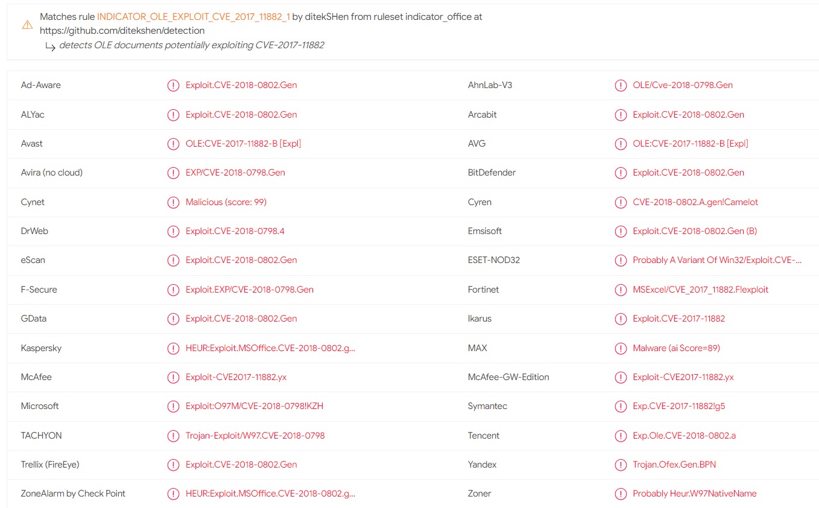Select Tencent detection Exp.Ole.CVE-2018-0802.a
Viewport: 819px width, 508px height.
685,436
